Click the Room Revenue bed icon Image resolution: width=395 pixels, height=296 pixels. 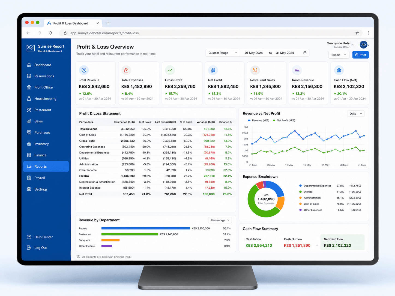[x=297, y=70]
